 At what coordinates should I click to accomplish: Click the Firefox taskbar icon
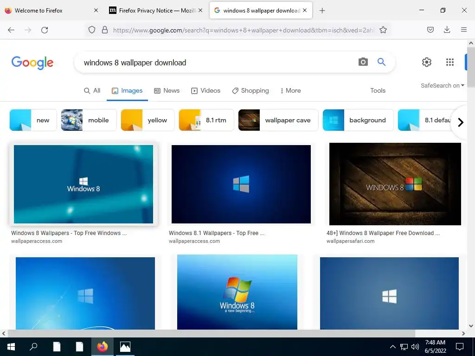(x=103, y=347)
